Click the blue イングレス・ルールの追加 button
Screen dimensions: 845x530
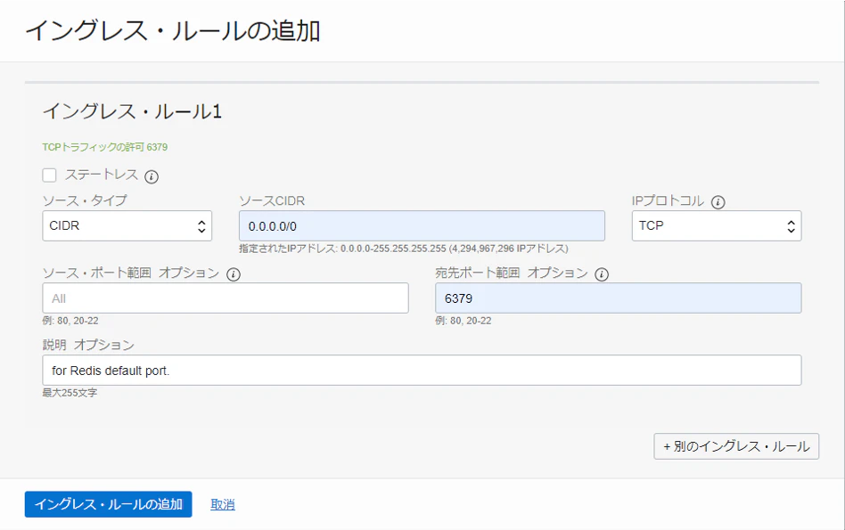coord(107,504)
